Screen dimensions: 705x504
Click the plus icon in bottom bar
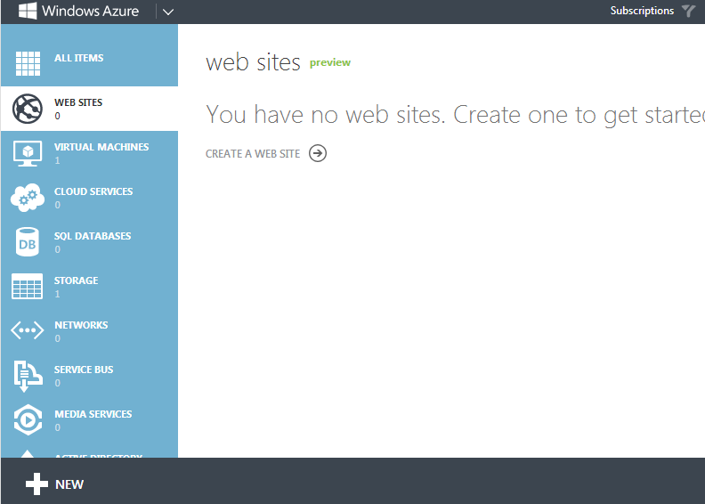[36, 484]
